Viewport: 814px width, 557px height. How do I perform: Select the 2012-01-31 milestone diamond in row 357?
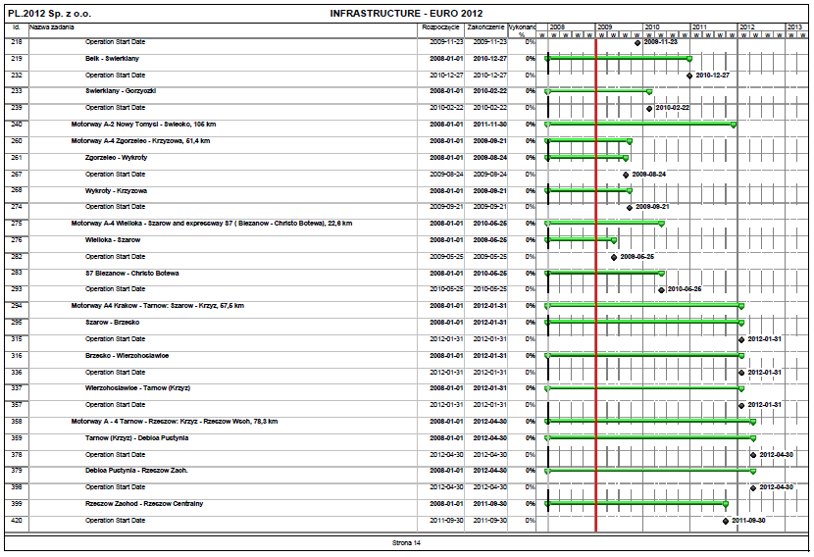coord(741,406)
